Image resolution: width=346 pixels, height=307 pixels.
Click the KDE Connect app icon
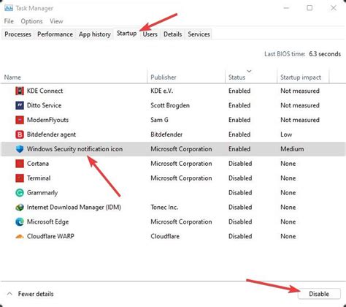tap(20, 91)
